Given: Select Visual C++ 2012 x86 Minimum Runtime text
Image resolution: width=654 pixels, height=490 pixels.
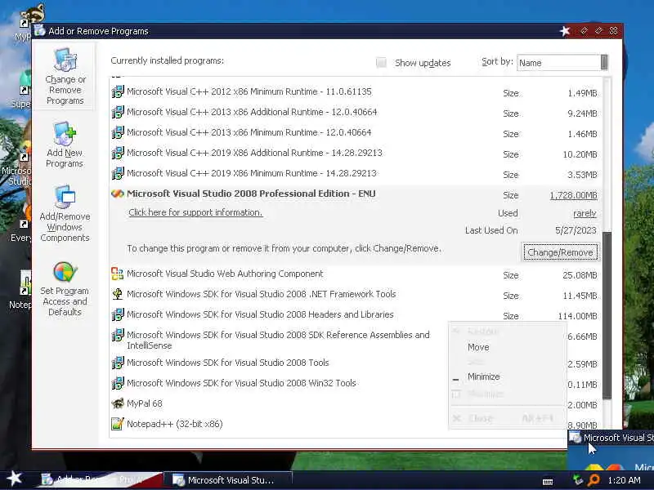Looking at the screenshot, I should click(249, 91).
